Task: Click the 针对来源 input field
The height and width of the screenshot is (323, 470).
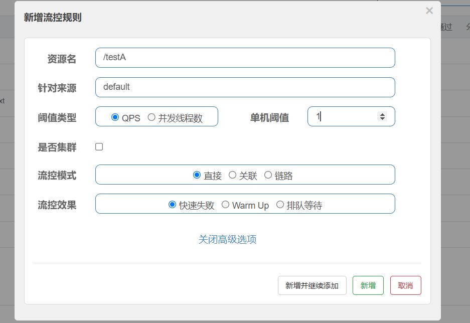Action: 245,87
